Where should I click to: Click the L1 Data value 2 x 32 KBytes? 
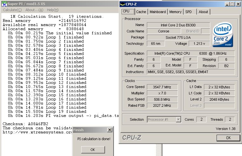(219, 87)
